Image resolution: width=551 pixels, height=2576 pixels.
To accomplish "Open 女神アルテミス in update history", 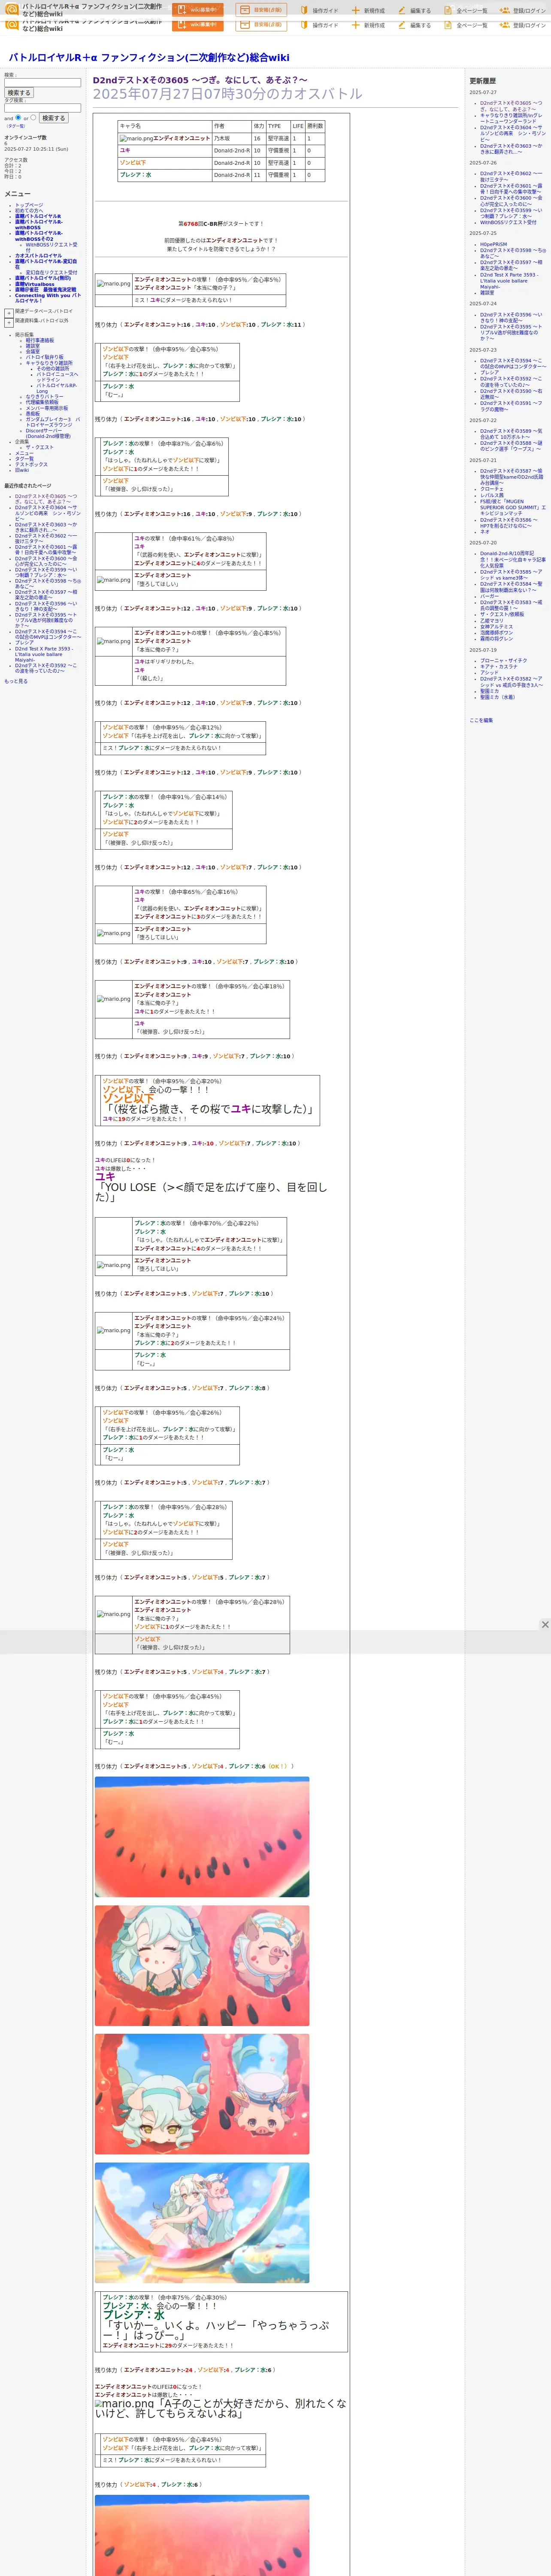I will tap(496, 626).
